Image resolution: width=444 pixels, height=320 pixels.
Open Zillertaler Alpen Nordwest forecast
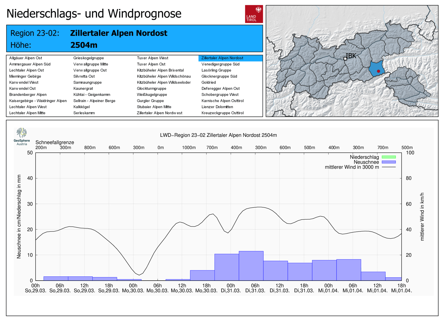pos(160,113)
